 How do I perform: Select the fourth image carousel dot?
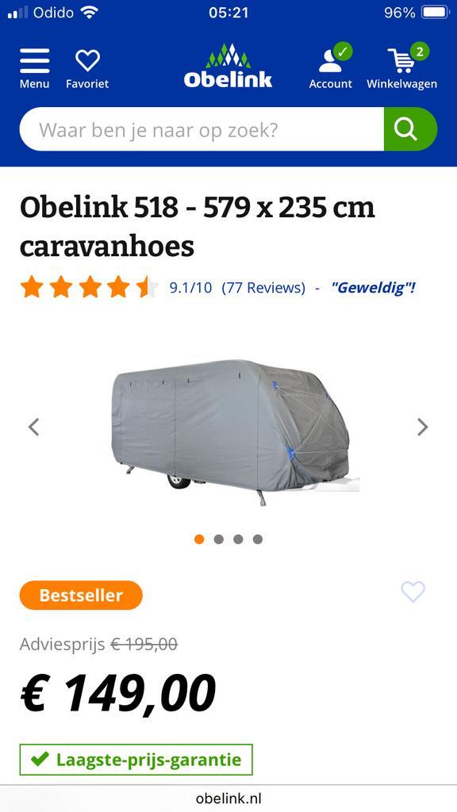tap(258, 539)
